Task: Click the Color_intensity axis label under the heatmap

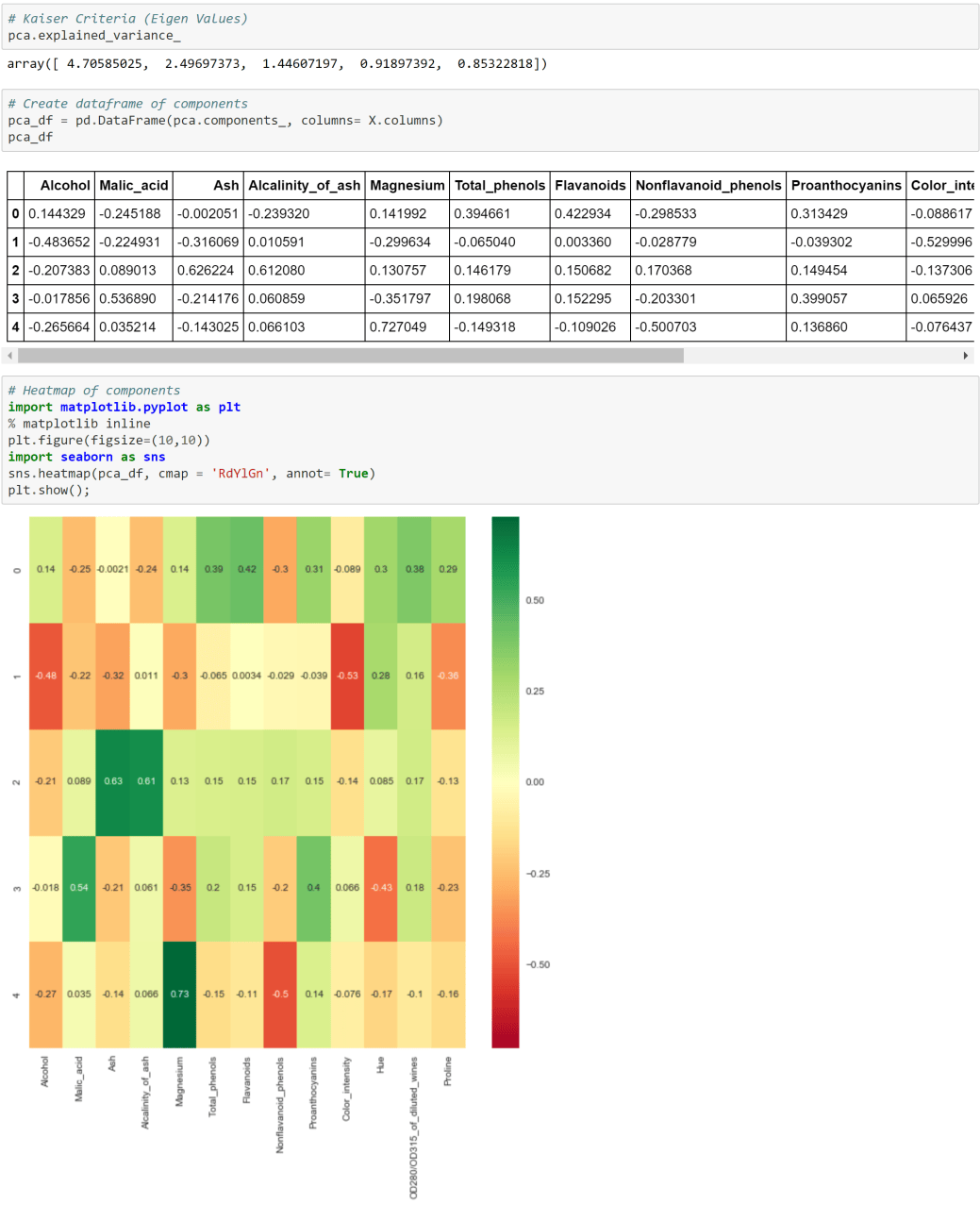Action: 347,1089
